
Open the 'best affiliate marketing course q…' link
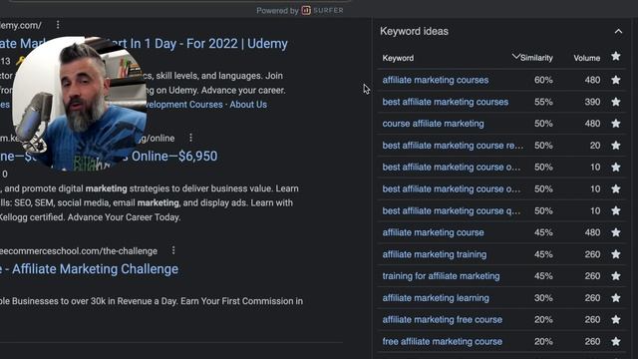[452, 210]
